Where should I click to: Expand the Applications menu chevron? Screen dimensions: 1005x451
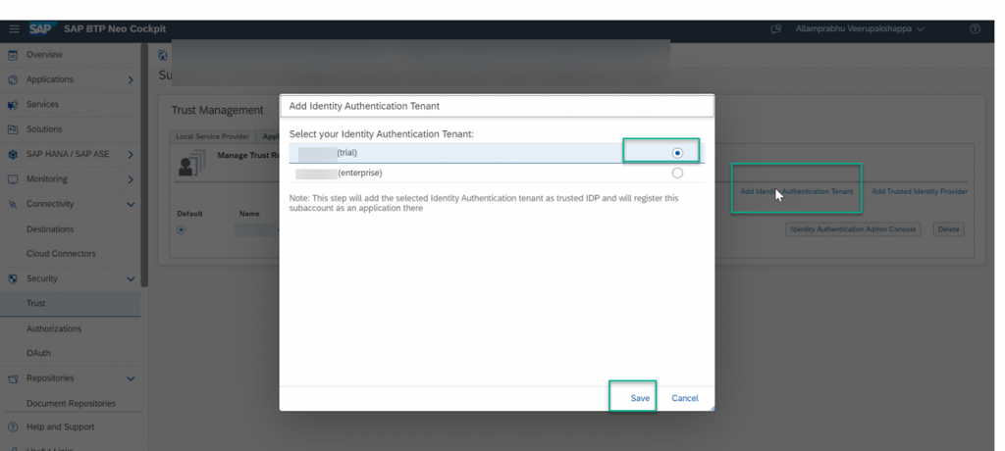pyautogui.click(x=131, y=80)
